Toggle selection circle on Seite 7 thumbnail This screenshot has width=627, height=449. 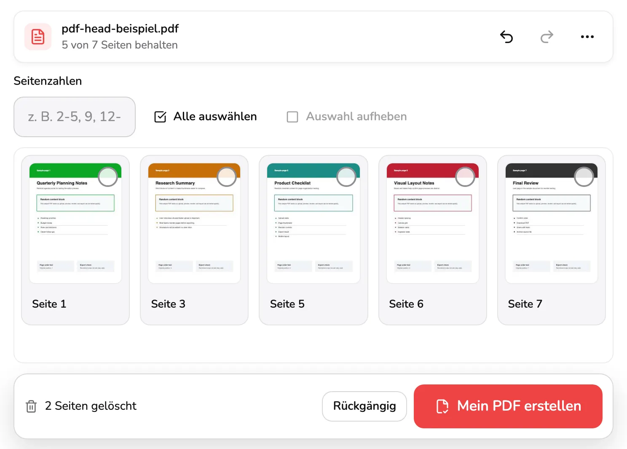tap(584, 177)
